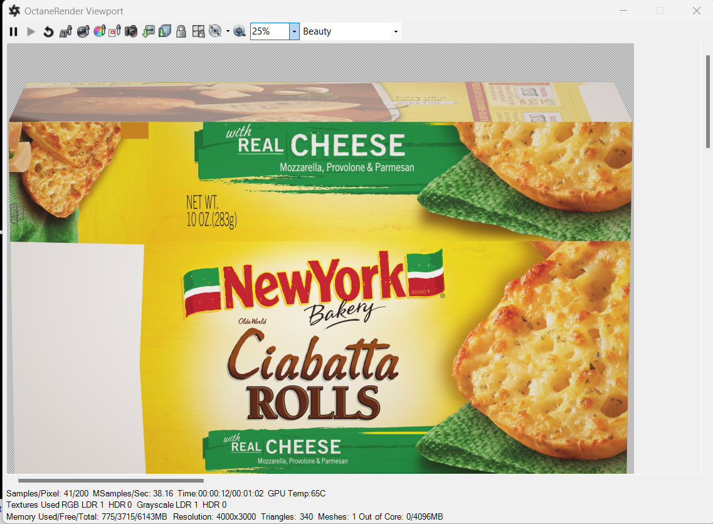This screenshot has width=713, height=524.
Task: Click the vertical scrollbar thumb
Action: [x=707, y=102]
